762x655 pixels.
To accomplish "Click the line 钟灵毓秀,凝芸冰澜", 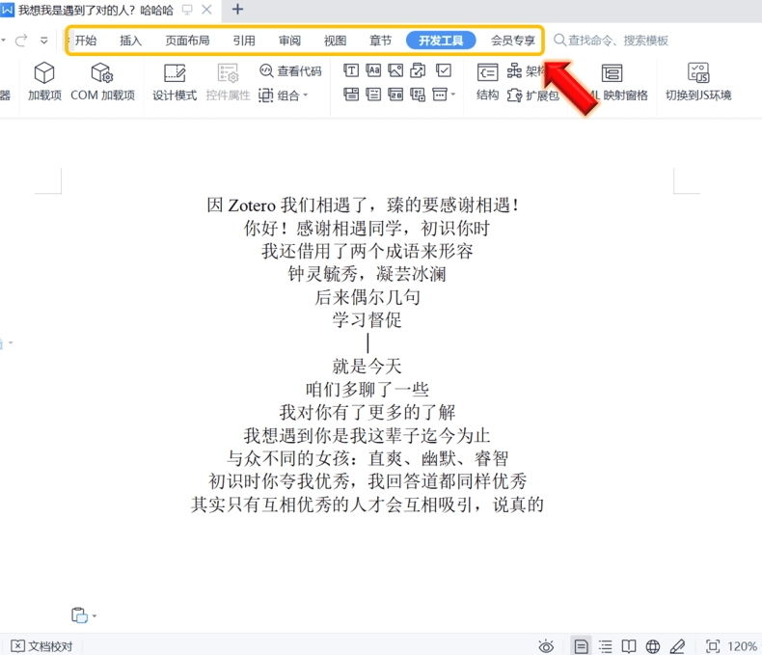I will pyautogui.click(x=367, y=274).
